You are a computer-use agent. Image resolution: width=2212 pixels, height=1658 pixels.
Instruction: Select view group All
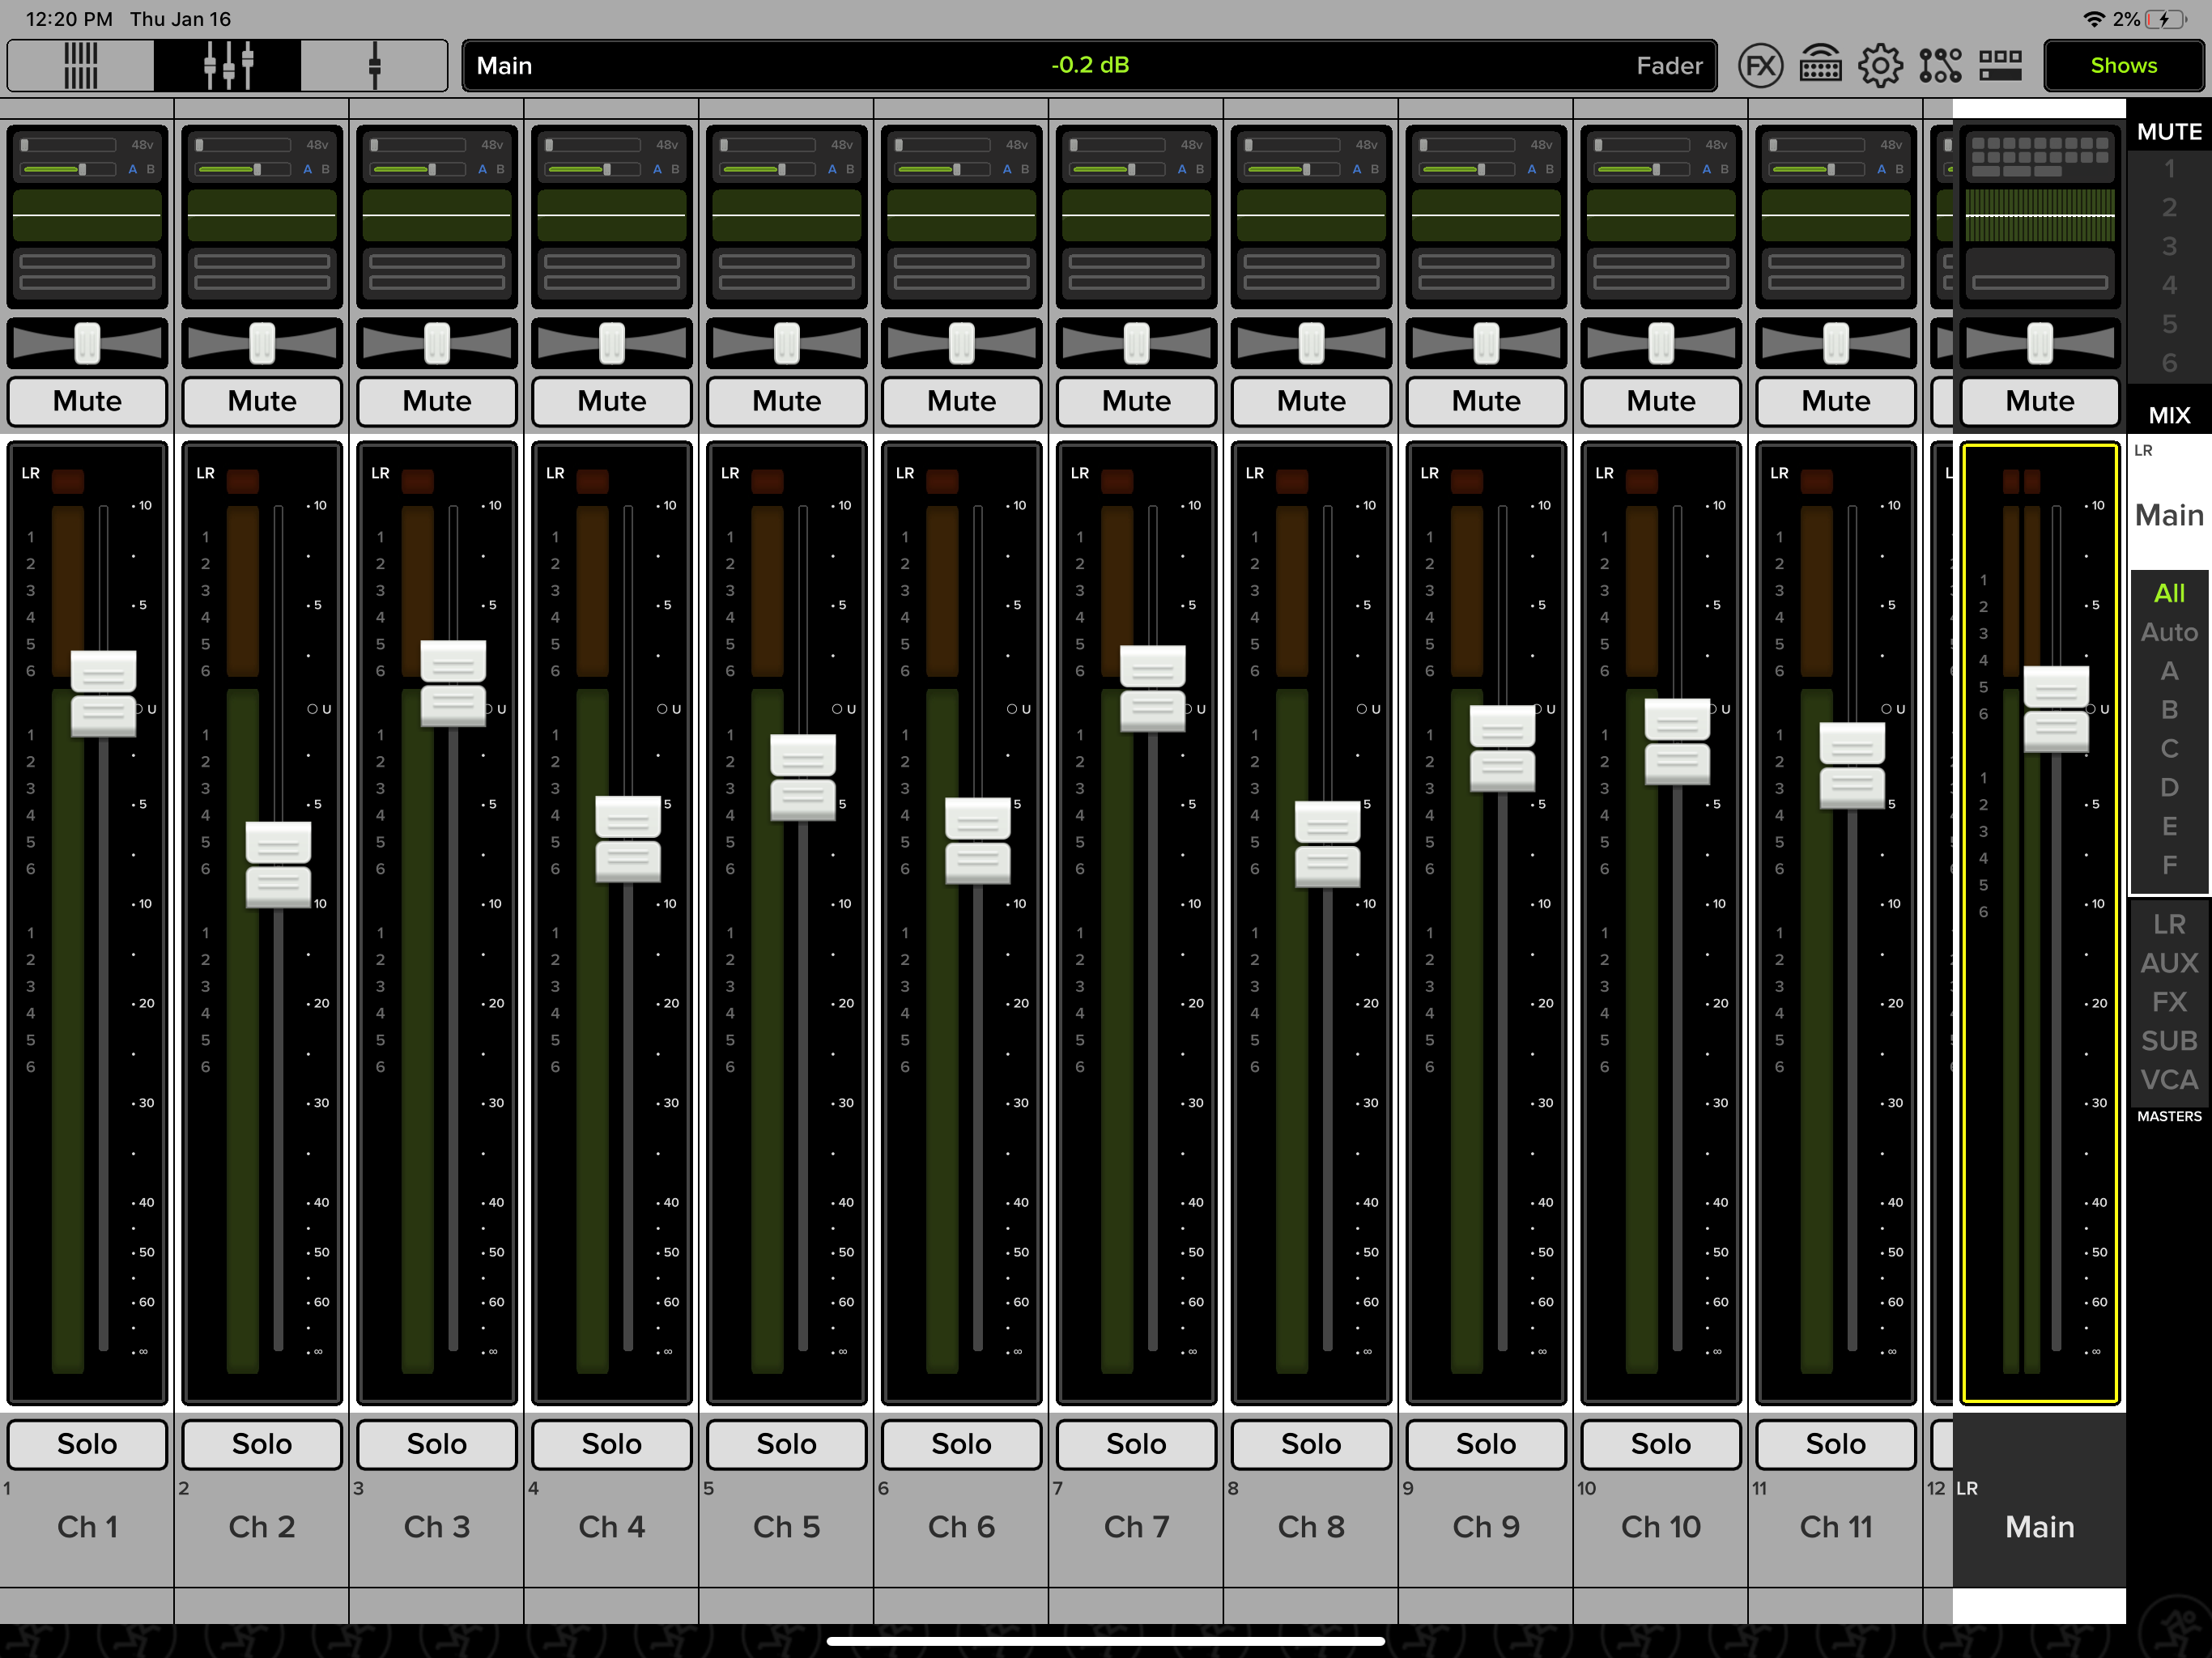(2168, 593)
